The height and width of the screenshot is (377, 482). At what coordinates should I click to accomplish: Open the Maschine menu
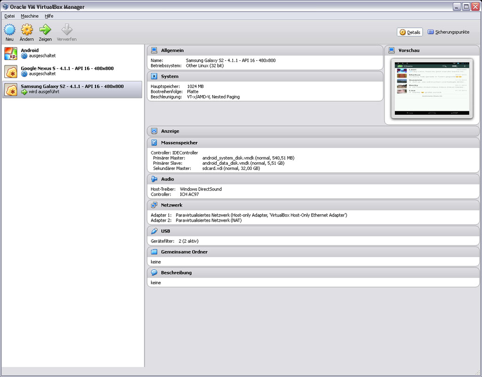(30, 16)
